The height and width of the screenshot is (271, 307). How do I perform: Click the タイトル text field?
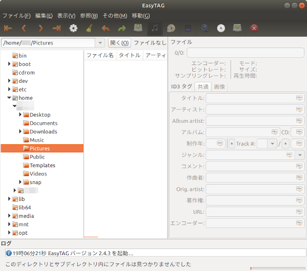pyautogui.click(x=255, y=98)
